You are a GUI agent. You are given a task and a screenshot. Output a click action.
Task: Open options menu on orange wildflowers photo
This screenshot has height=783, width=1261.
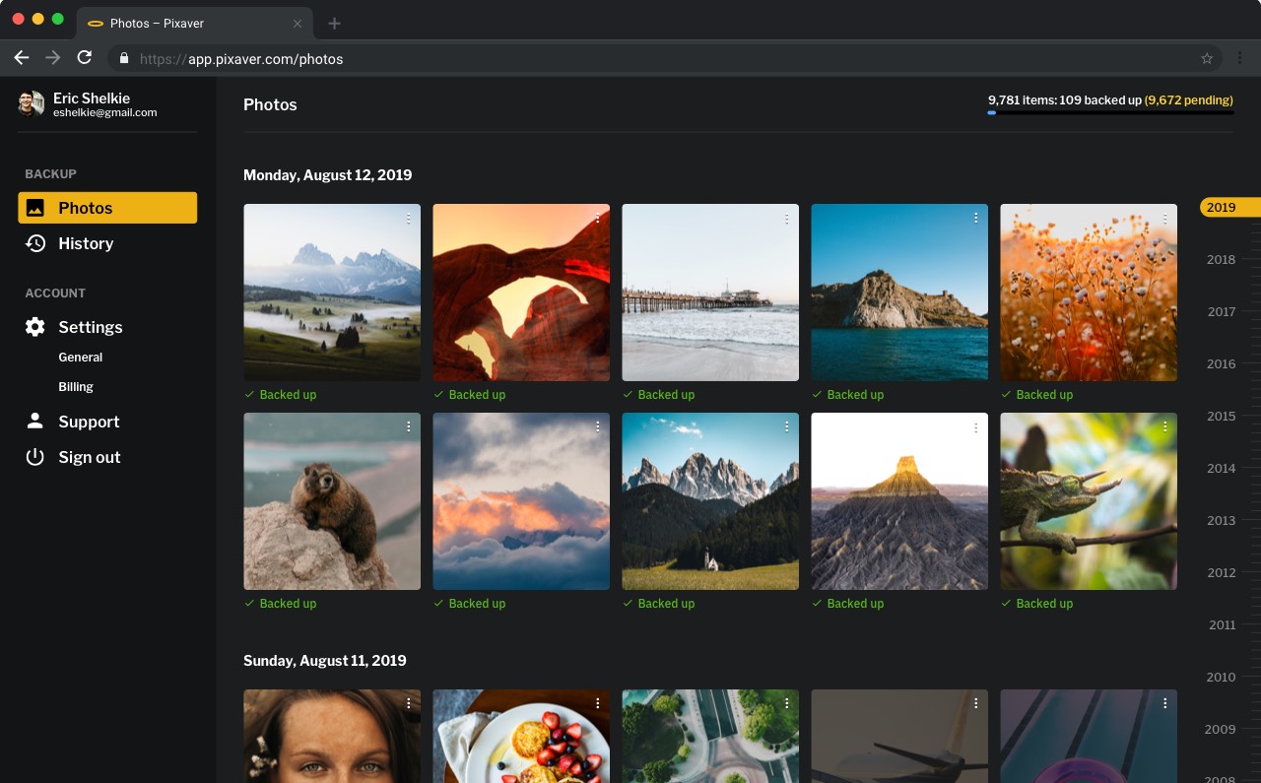pos(1165,219)
